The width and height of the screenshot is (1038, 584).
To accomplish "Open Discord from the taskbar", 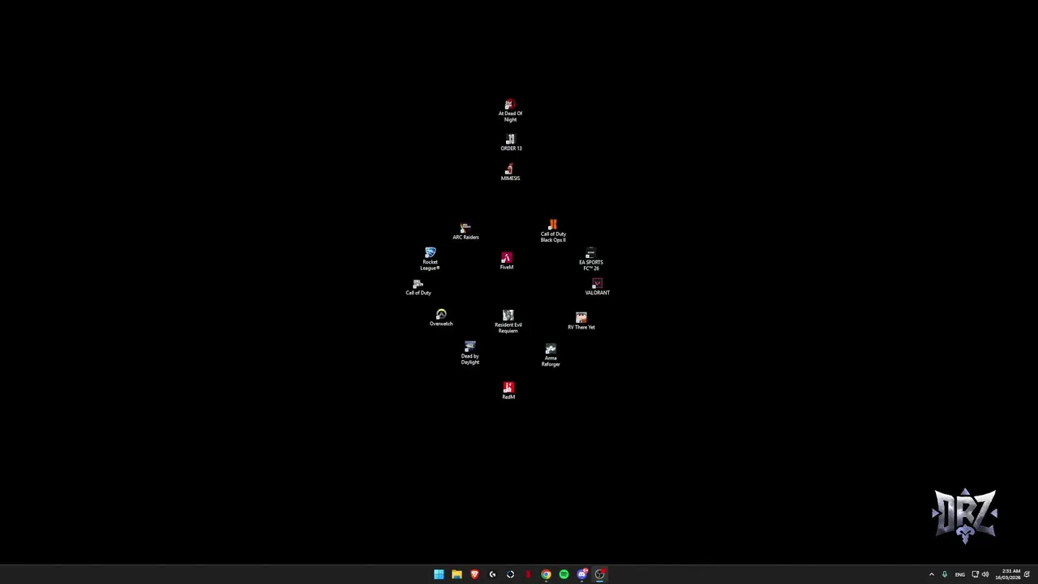I will click(x=581, y=574).
